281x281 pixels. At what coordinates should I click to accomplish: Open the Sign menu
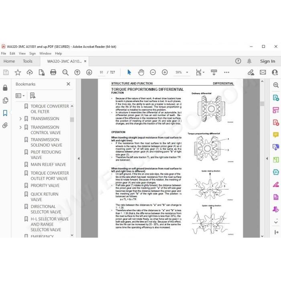[x=33, y=53]
